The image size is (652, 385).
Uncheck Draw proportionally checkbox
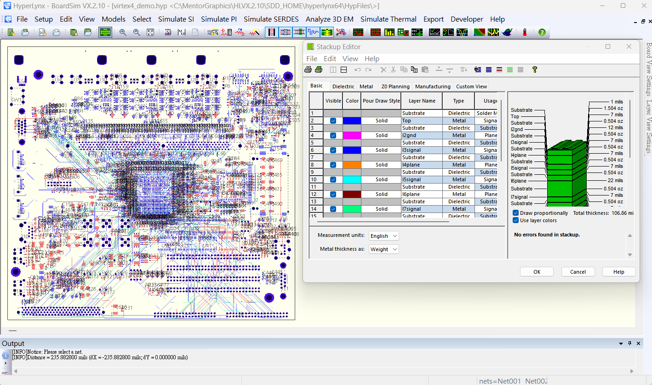[x=516, y=213]
